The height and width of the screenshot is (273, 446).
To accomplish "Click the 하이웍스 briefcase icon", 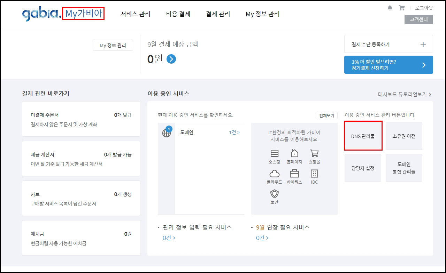I will (x=294, y=173).
